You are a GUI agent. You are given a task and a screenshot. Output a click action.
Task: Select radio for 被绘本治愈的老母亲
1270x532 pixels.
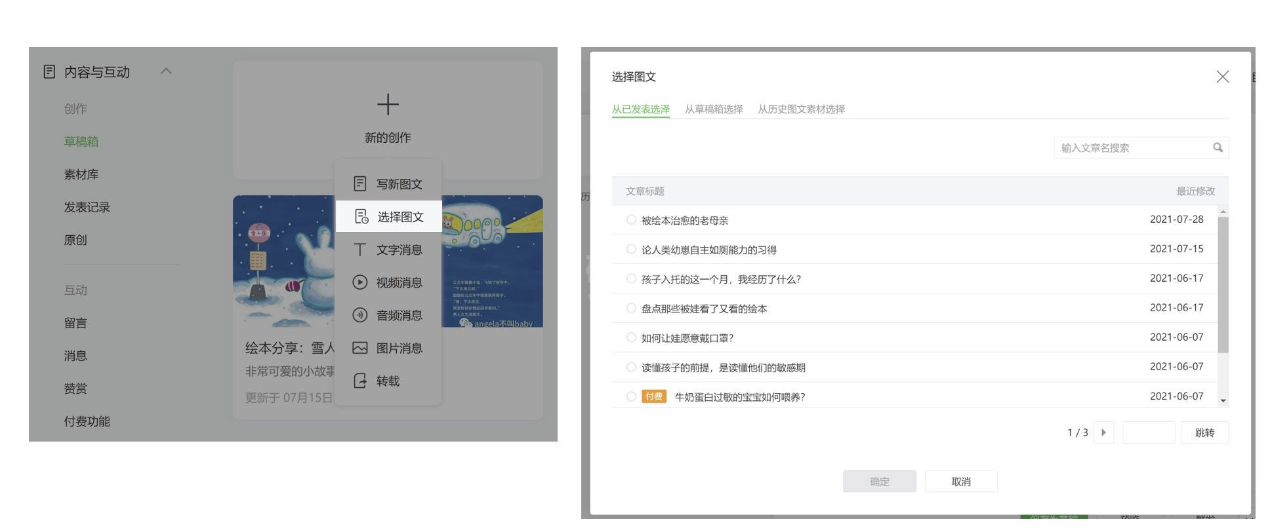(x=631, y=219)
